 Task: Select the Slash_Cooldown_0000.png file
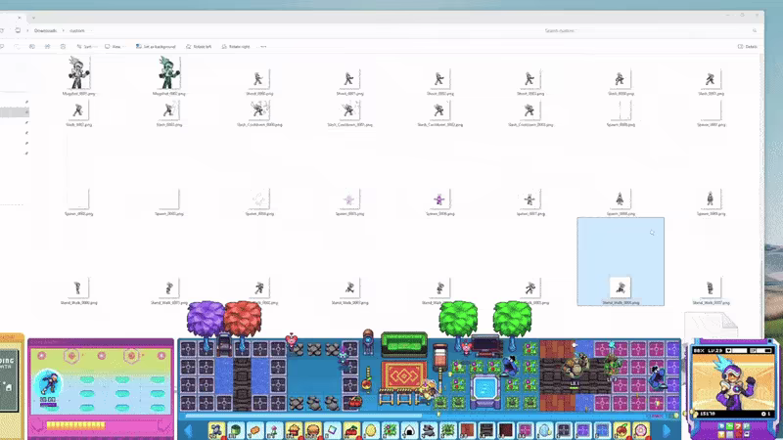click(259, 113)
